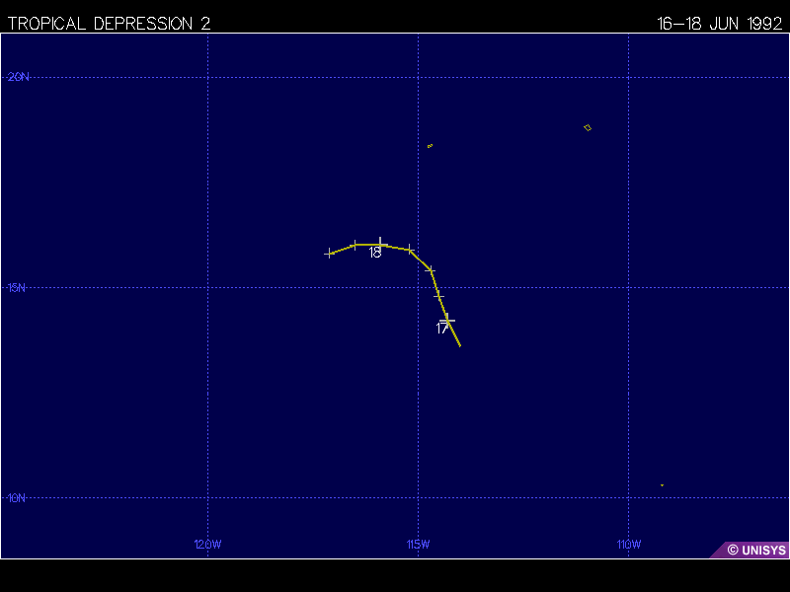Click the southeastern starting tip of the storm track
The image size is (790, 592).
tap(460, 345)
